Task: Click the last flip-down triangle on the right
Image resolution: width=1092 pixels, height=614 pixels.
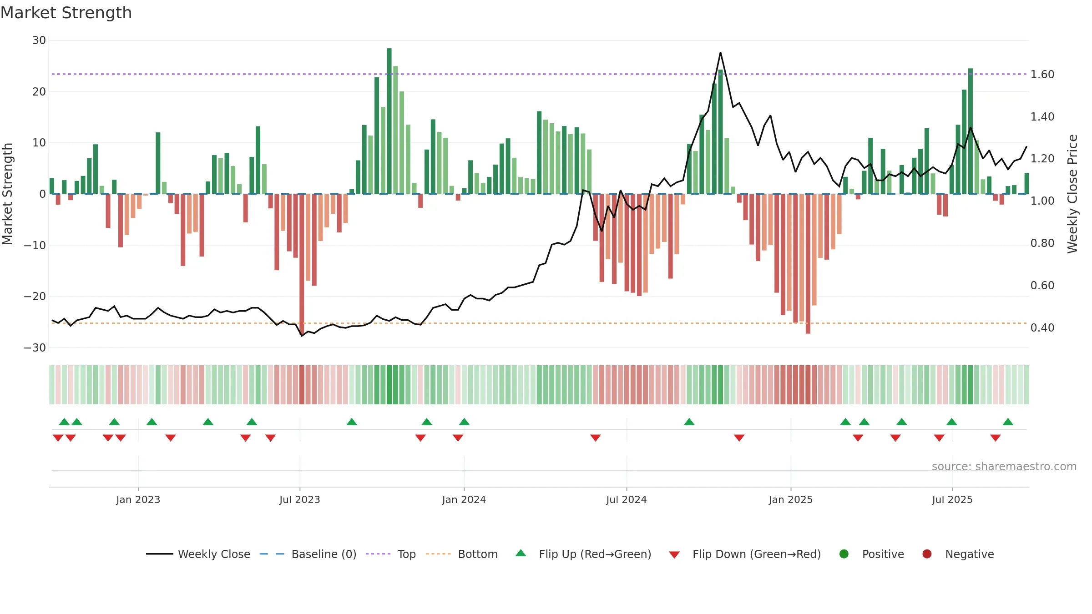Action: tap(996, 438)
